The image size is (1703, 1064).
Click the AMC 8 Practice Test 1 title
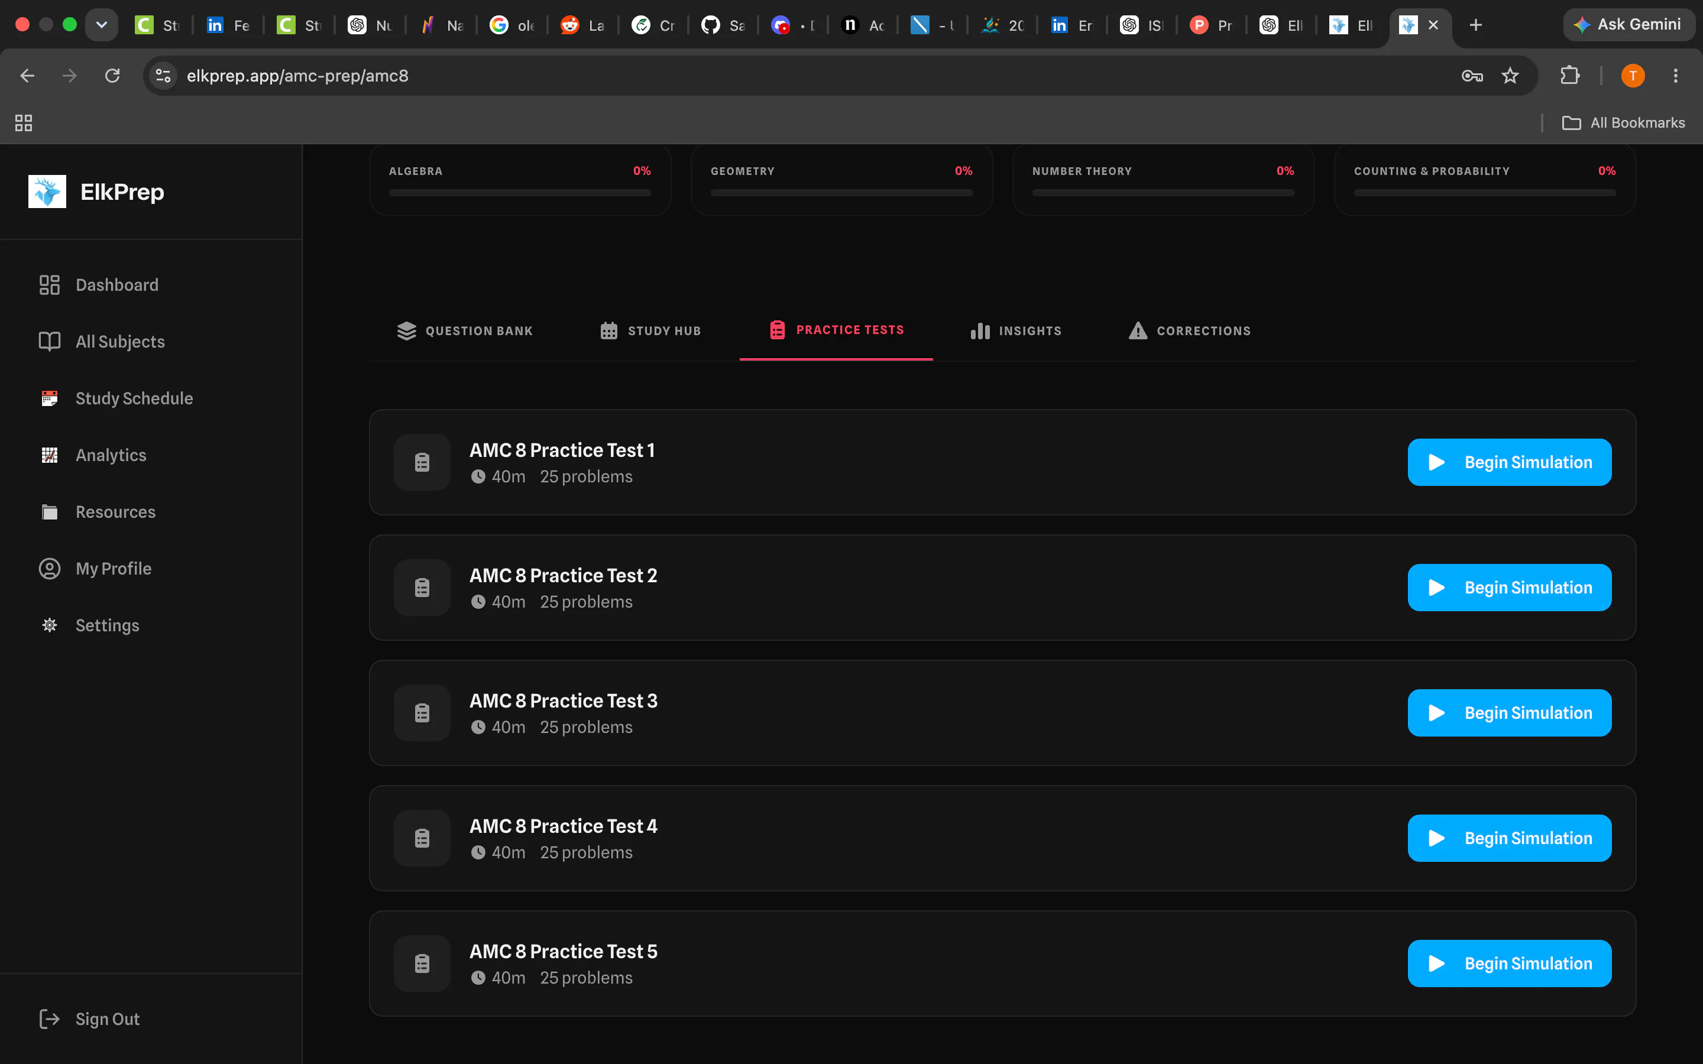coord(562,450)
